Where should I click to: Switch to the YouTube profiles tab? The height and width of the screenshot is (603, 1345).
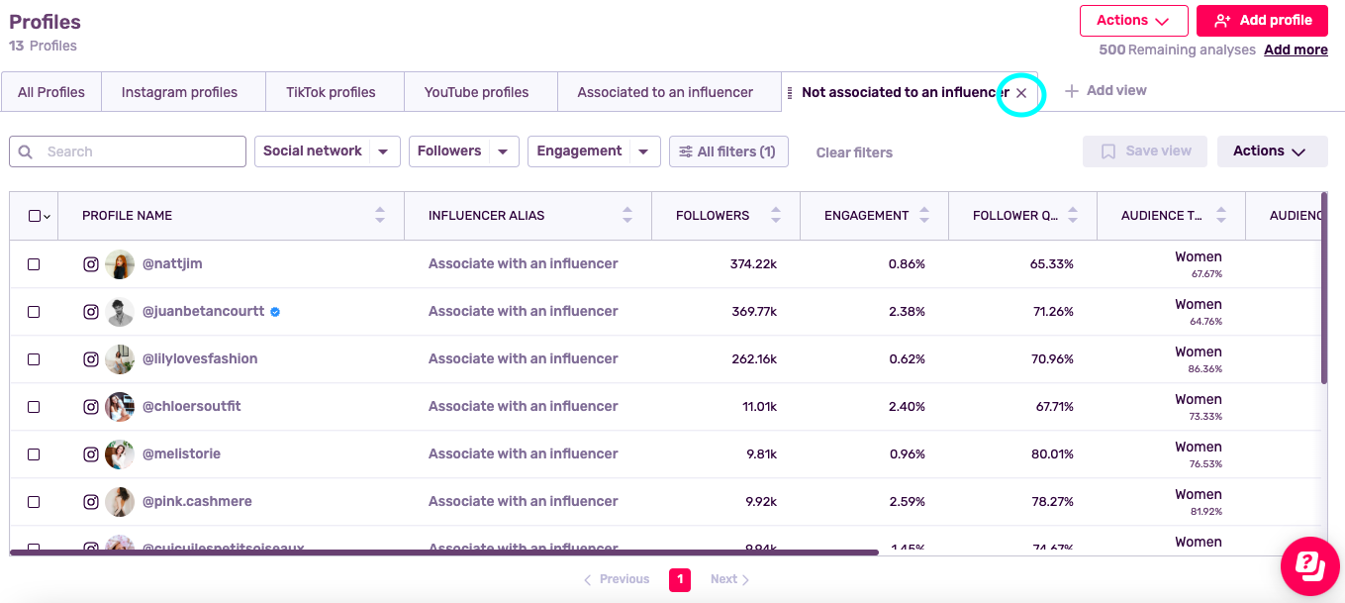[476, 92]
